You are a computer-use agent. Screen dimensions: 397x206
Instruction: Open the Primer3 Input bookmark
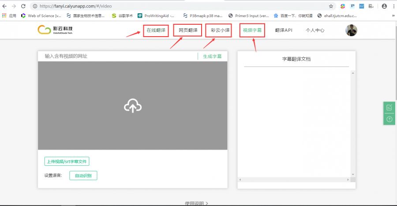248,16
